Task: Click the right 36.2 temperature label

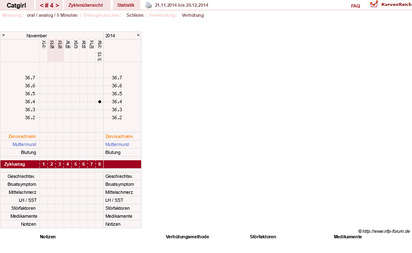Action: pos(117,117)
